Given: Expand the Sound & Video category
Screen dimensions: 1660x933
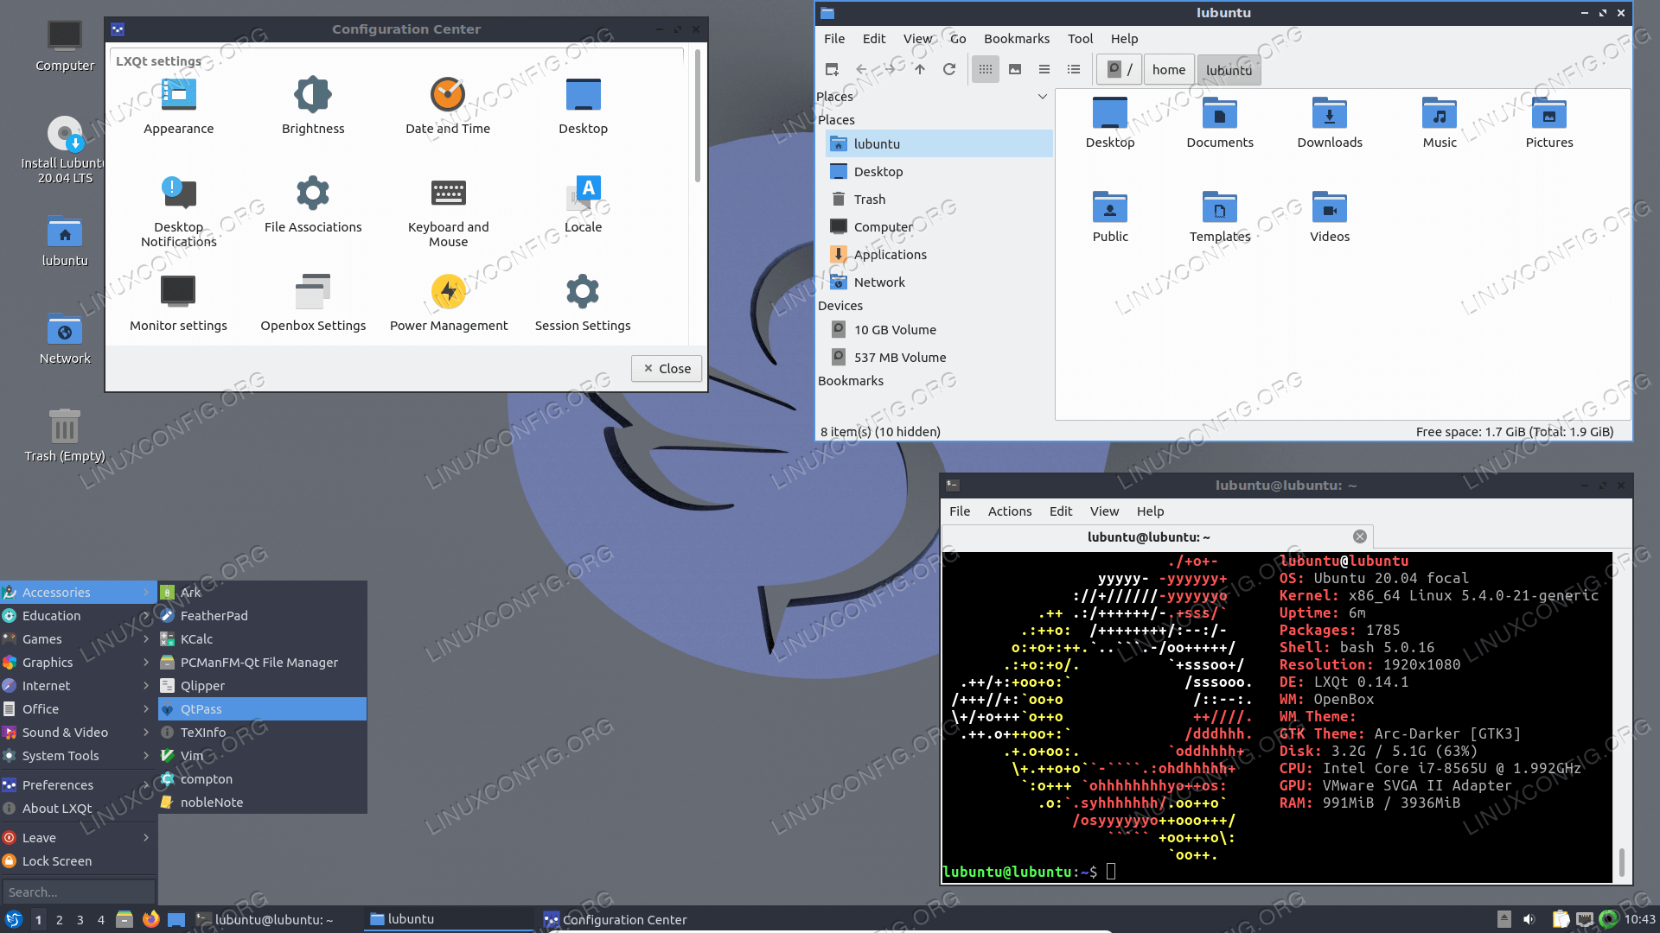Looking at the screenshot, I should click(78, 733).
